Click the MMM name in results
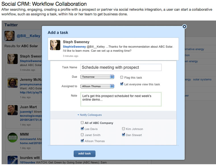The height and width of the screenshot is (165, 216). [24, 134]
